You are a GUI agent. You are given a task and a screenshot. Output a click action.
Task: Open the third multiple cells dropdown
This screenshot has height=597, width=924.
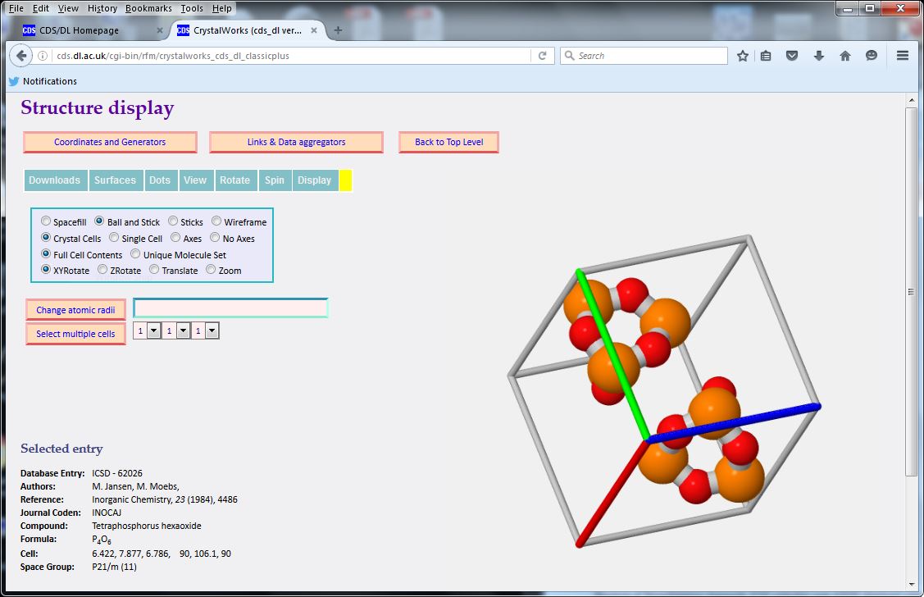coord(205,331)
